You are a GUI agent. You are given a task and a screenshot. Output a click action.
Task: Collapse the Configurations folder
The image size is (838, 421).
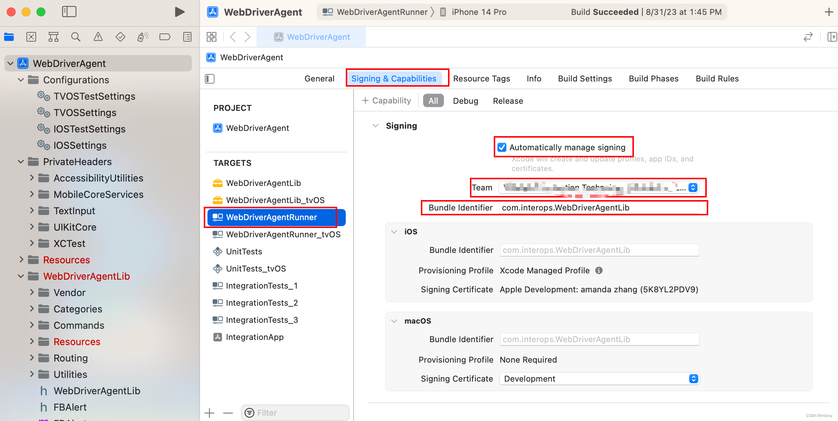(21, 80)
